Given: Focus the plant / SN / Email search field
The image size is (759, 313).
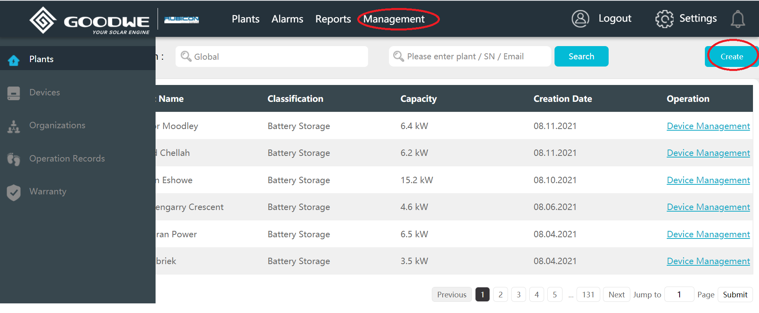Looking at the screenshot, I should (x=470, y=57).
